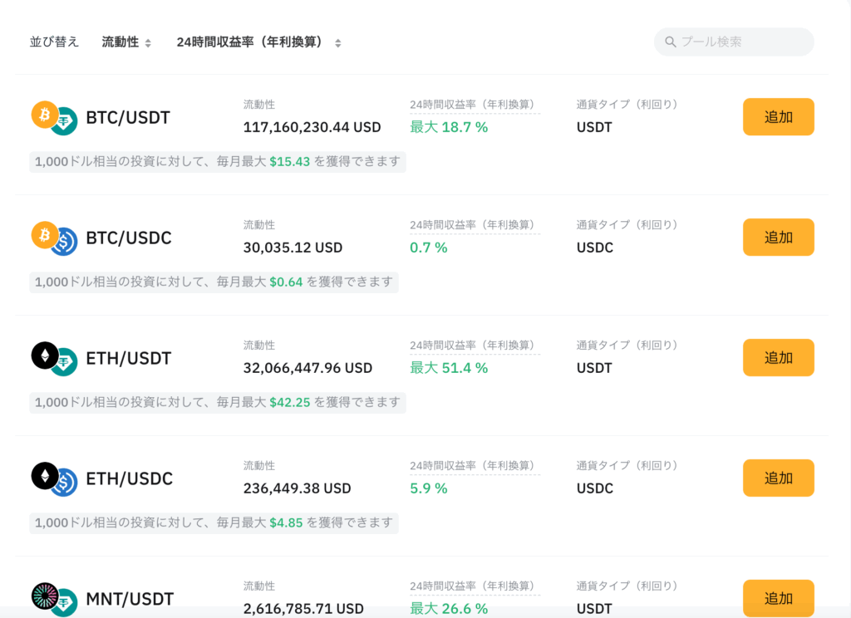Select the ETH/USDT pair name

(x=129, y=359)
